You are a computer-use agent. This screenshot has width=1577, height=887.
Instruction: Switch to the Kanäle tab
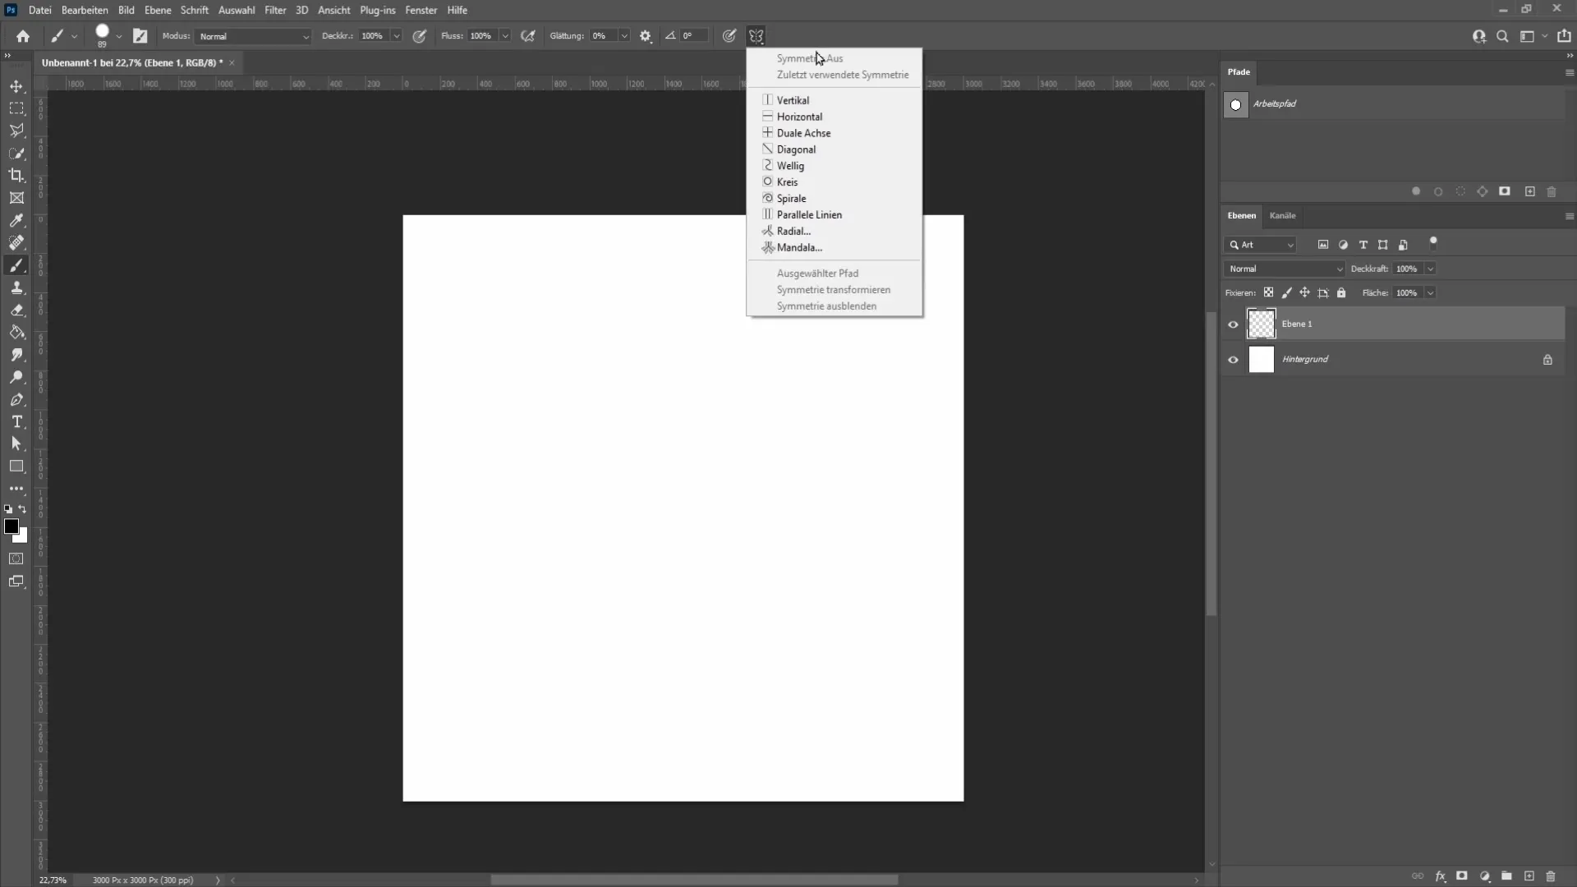coord(1282,215)
